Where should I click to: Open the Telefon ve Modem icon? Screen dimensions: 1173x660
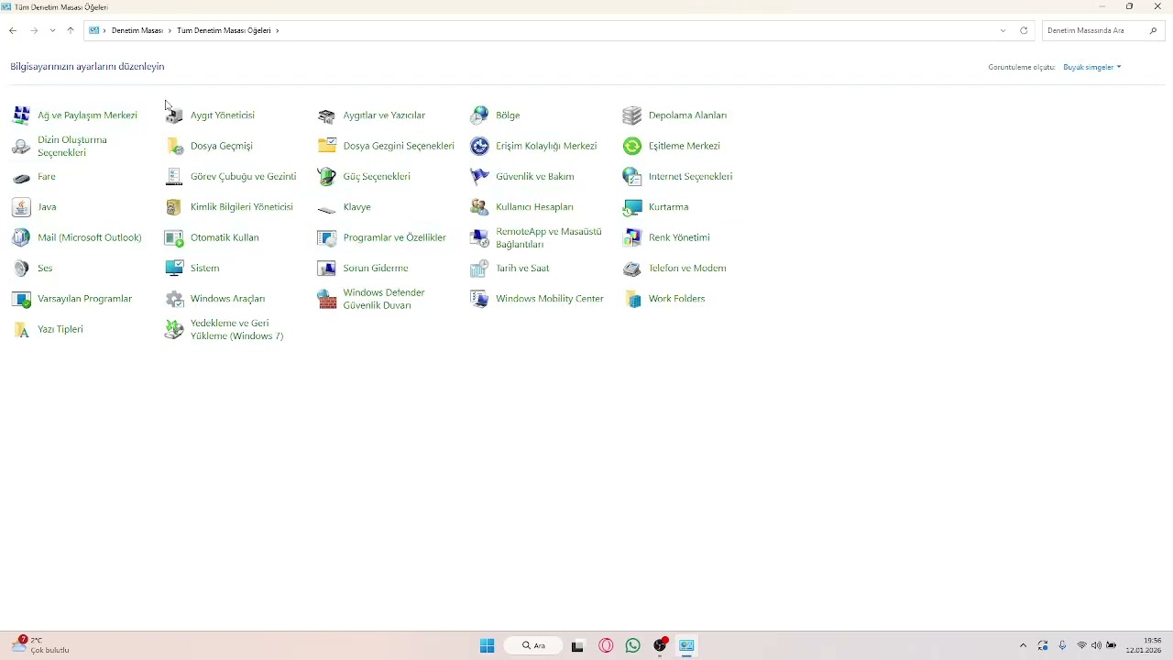[632, 269]
